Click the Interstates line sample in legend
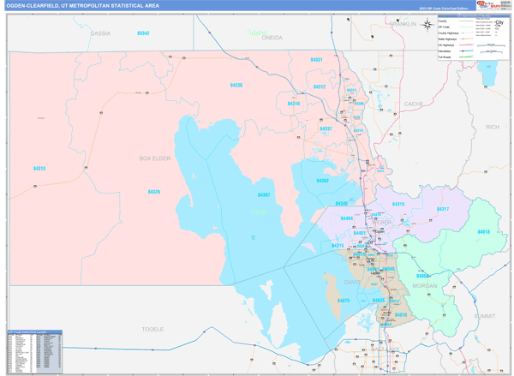This screenshot has width=514, height=376. coord(466,51)
